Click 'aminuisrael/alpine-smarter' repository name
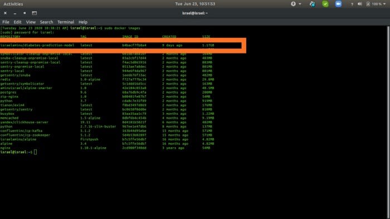This screenshot has width=390, height=219. click(x=26, y=88)
